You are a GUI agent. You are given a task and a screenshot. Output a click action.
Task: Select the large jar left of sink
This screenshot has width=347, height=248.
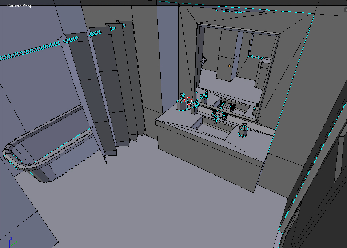[181, 103]
